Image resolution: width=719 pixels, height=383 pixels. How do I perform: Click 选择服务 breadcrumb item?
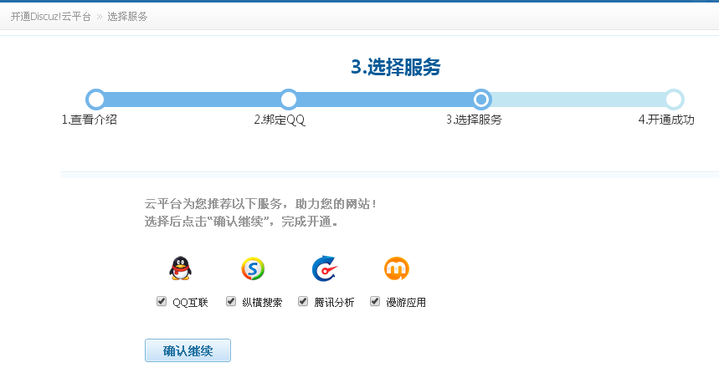(127, 17)
